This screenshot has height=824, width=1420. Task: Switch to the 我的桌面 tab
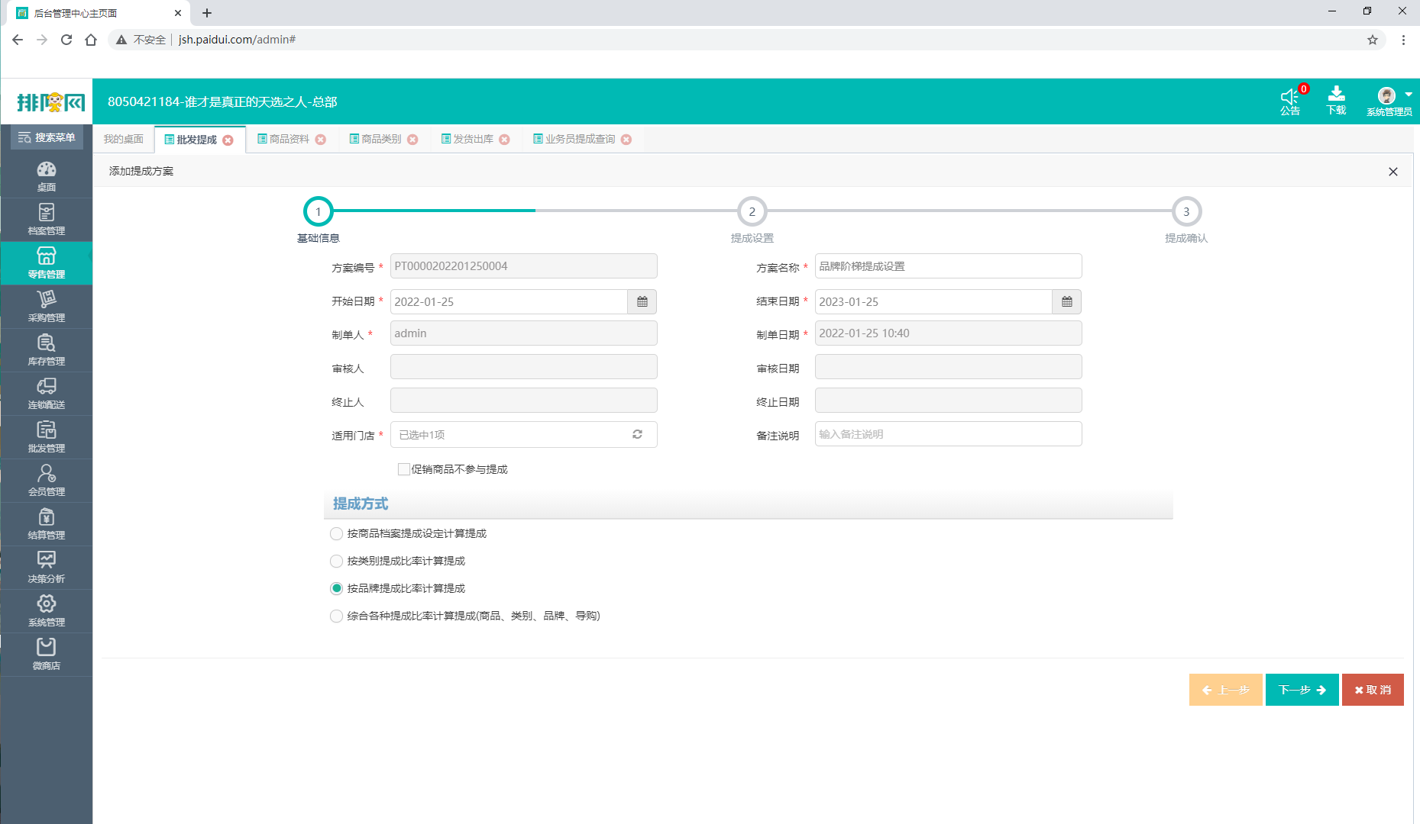(x=124, y=139)
